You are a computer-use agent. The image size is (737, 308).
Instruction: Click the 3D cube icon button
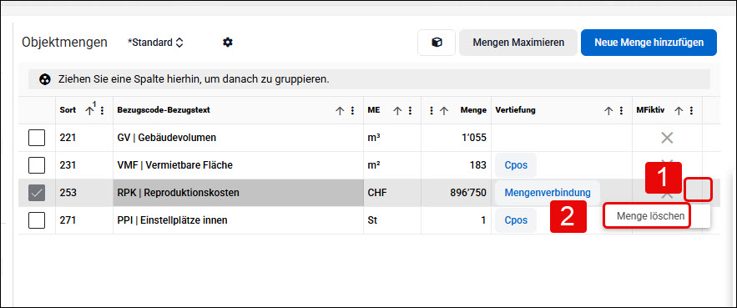[437, 43]
